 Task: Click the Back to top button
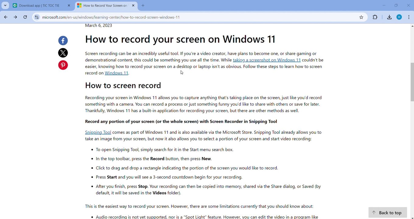click(x=388, y=213)
